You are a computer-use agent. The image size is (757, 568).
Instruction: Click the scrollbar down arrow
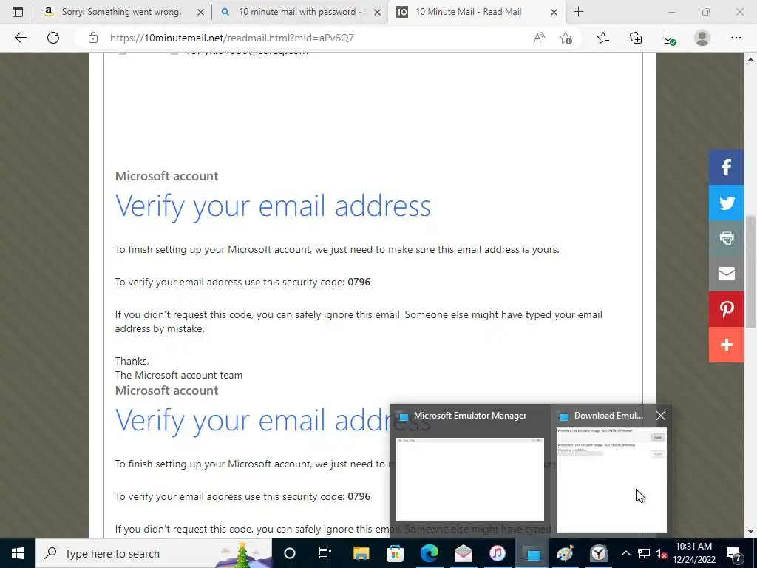point(750,532)
